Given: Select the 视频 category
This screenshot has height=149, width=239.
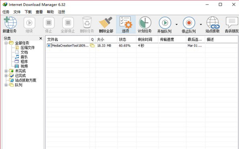Looking at the screenshot, I should click(x=24, y=66).
